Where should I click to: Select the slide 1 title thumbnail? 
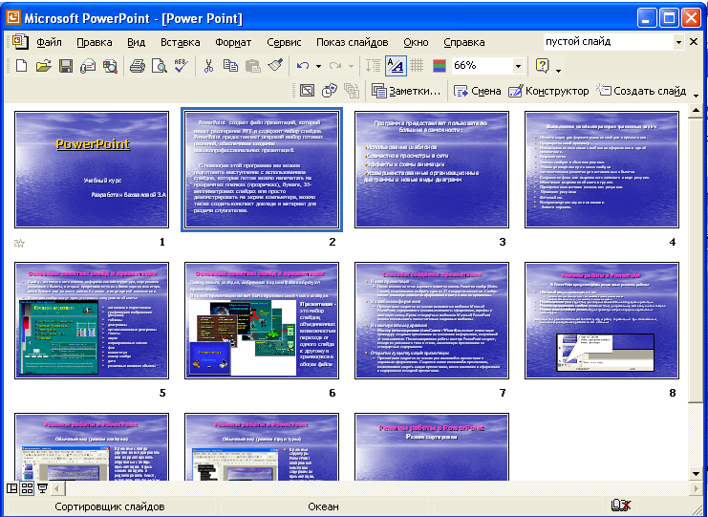point(92,169)
